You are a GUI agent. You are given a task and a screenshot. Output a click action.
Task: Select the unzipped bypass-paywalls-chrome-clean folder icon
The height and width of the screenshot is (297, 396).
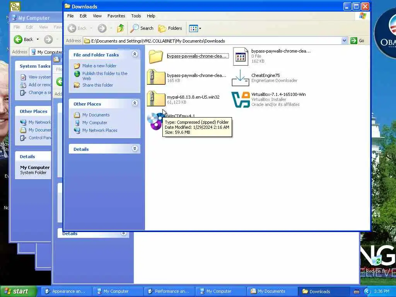pos(156,56)
